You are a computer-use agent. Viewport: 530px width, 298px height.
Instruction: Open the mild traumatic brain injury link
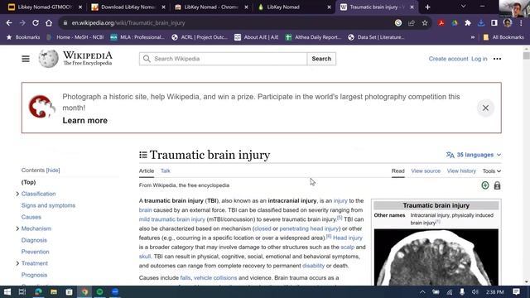pyautogui.click(x=172, y=219)
